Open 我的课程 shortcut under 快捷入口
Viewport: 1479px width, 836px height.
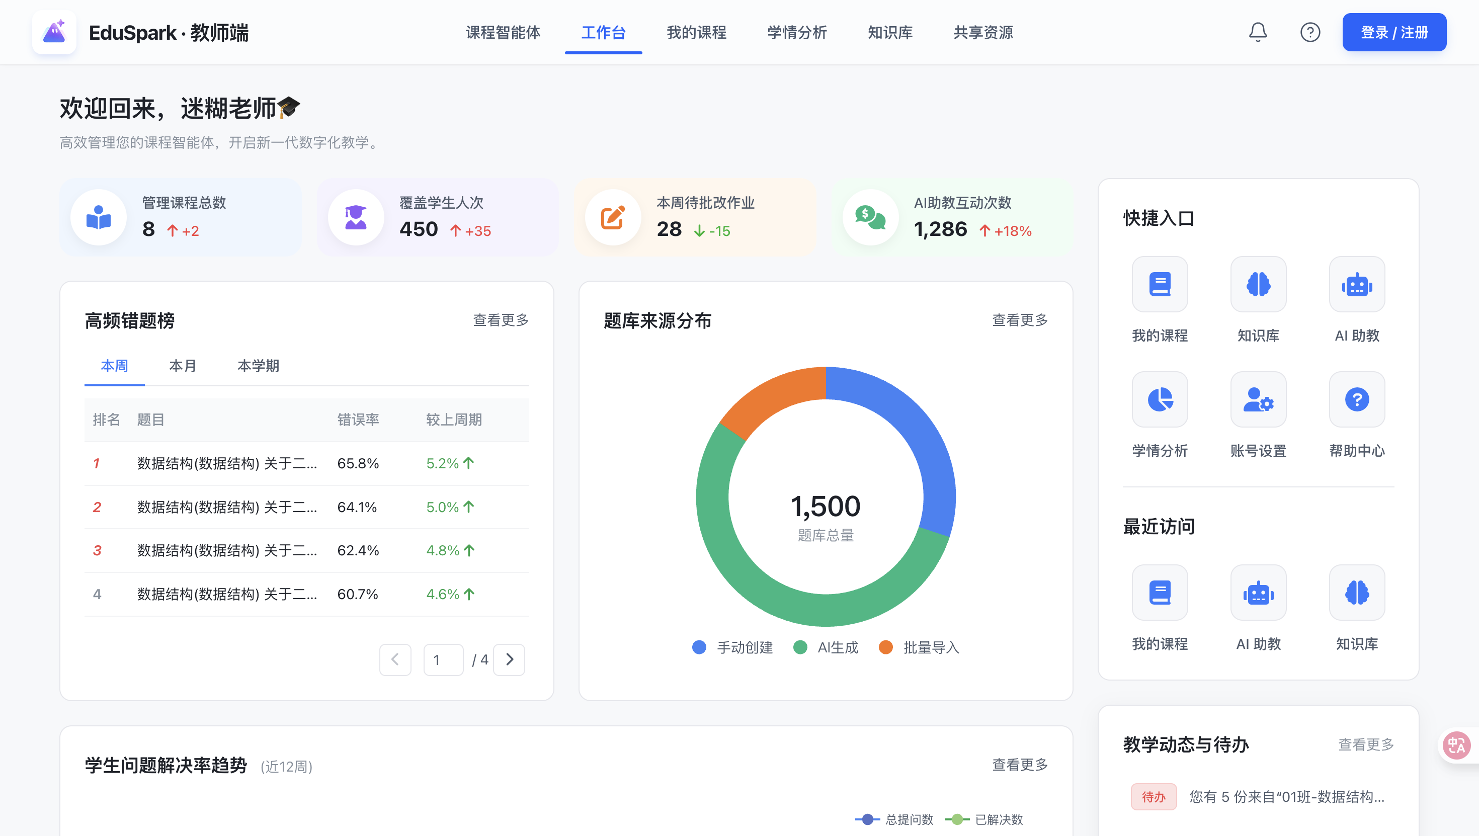tap(1159, 284)
